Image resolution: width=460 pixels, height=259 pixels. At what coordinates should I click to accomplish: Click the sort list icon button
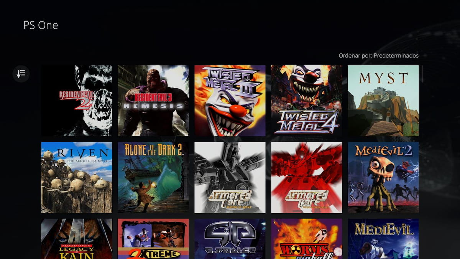coord(21,73)
